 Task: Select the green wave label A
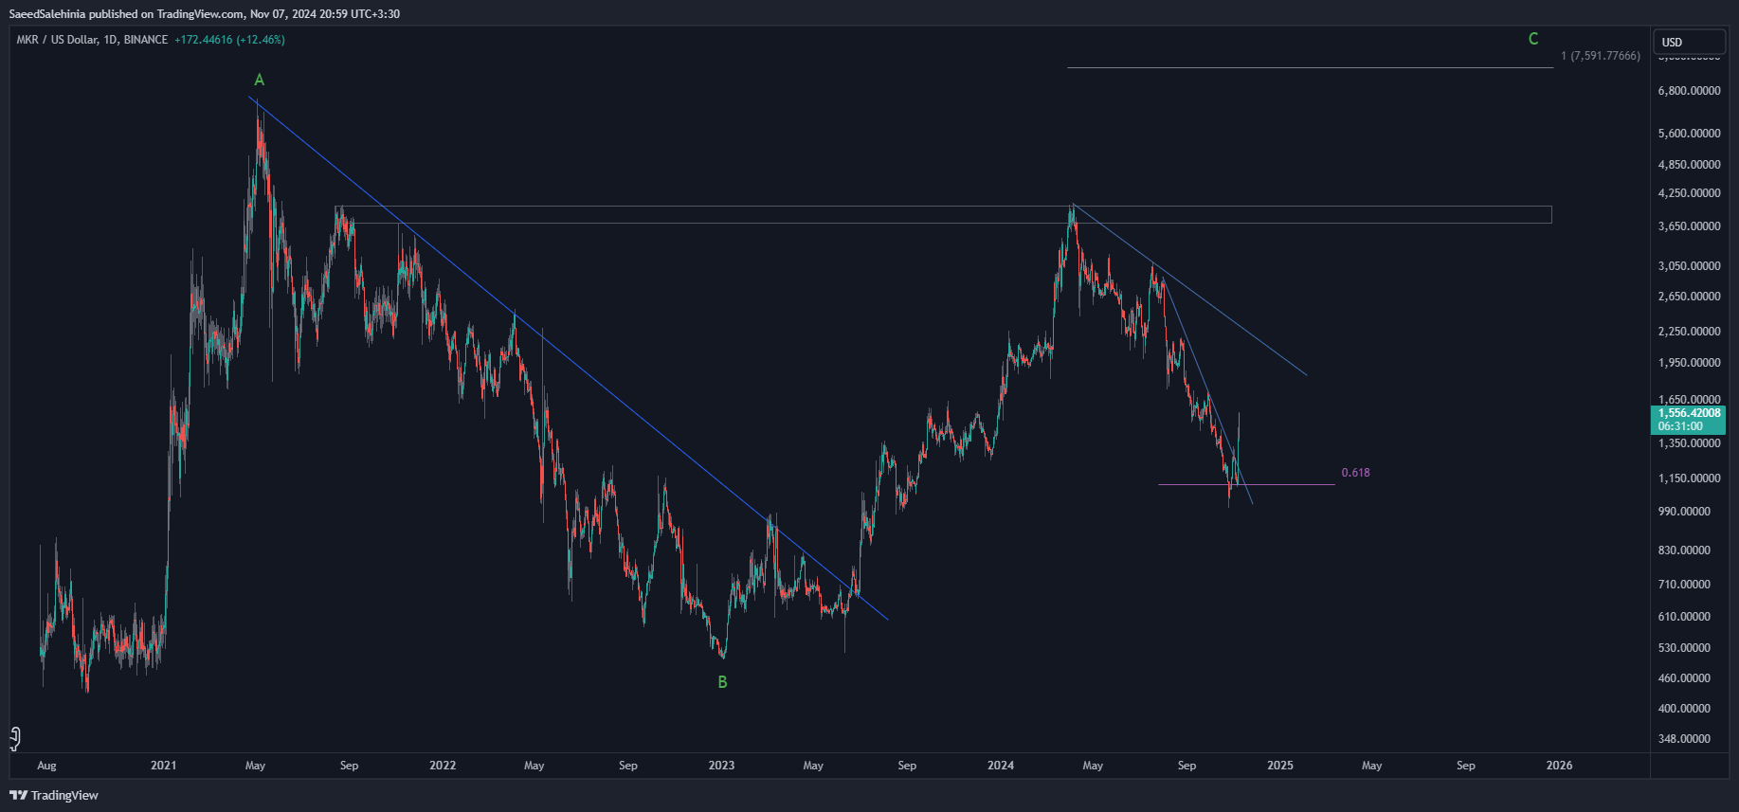tap(259, 80)
